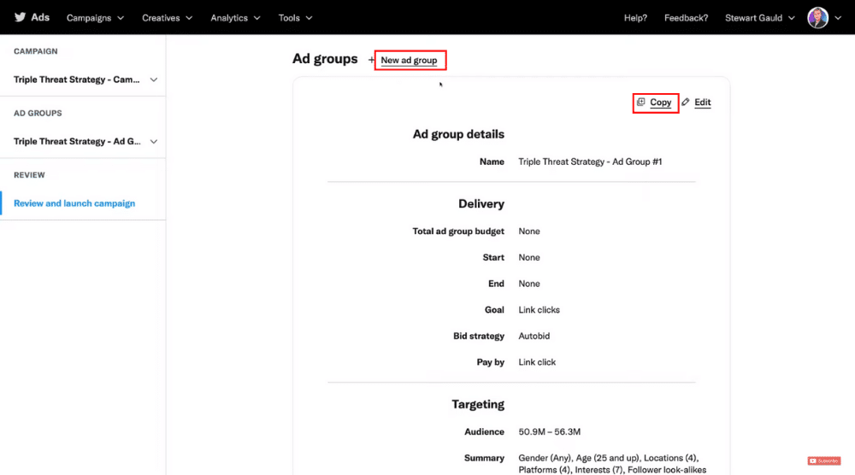Click the Edit link
The height and width of the screenshot is (475, 855).
click(x=702, y=103)
